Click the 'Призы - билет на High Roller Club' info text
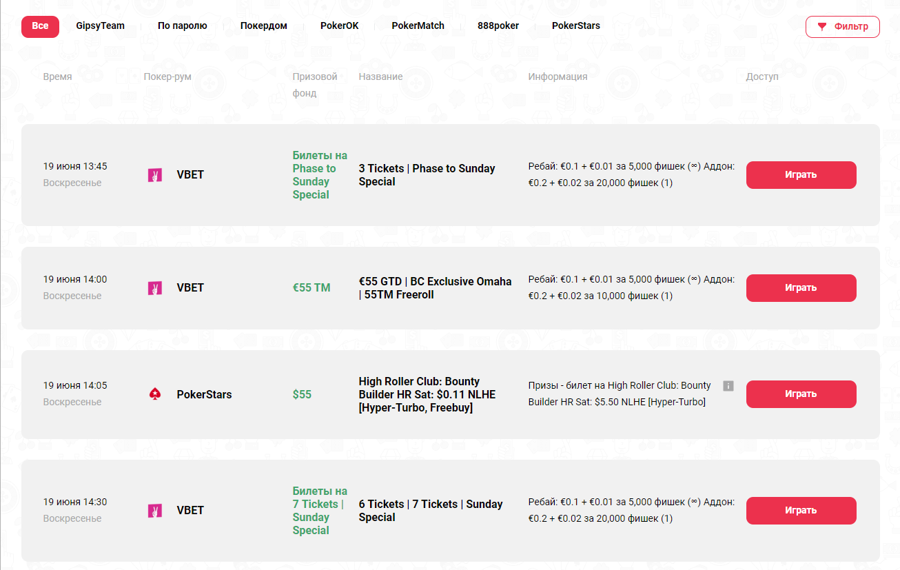The width and height of the screenshot is (900, 570). 620,394
